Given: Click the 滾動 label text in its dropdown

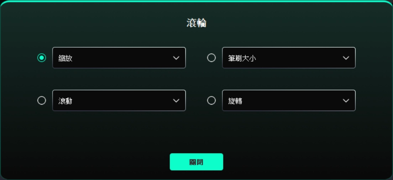Looking at the screenshot, I should 65,101.
